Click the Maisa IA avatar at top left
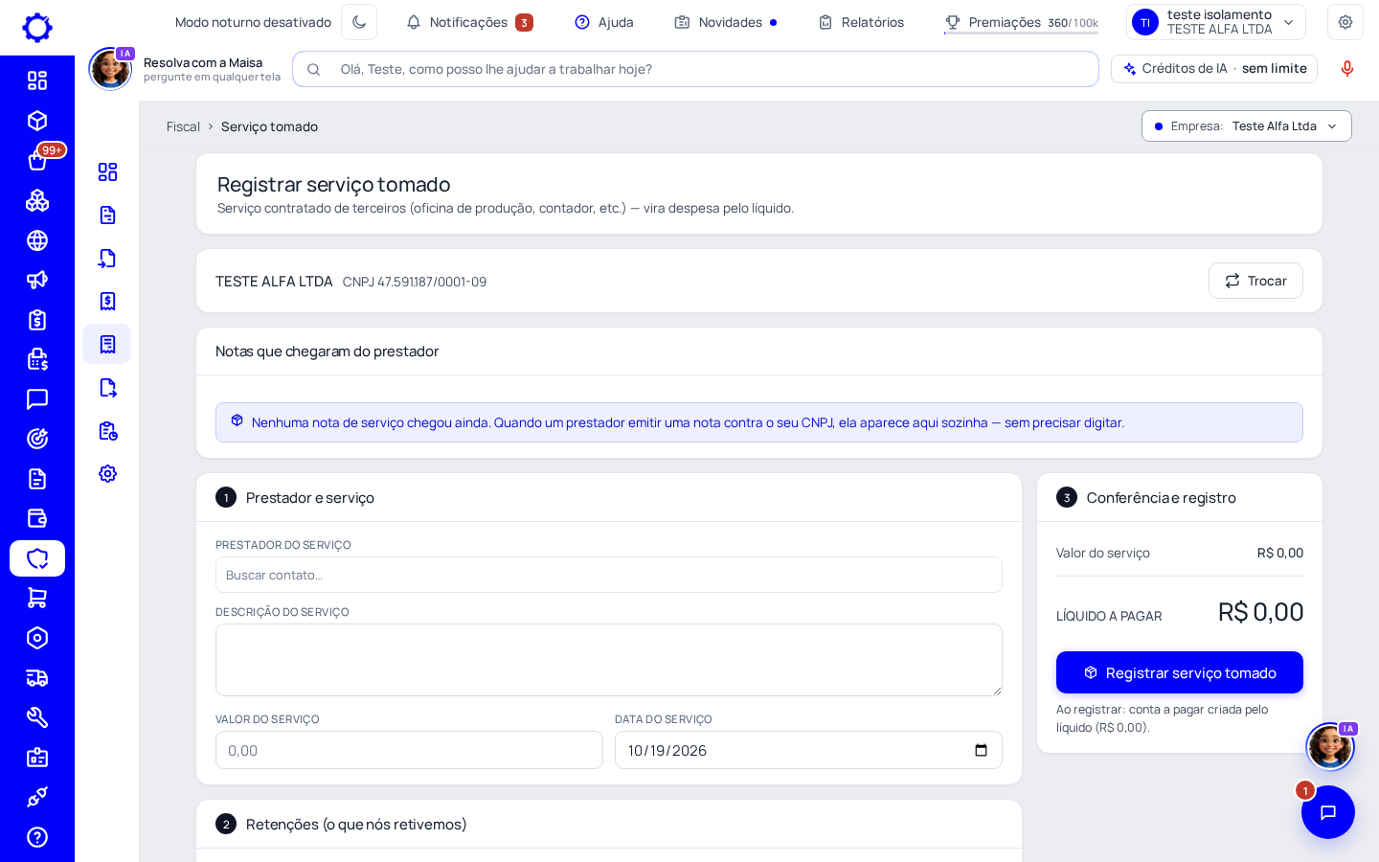This screenshot has height=862, width=1379. 111,69
